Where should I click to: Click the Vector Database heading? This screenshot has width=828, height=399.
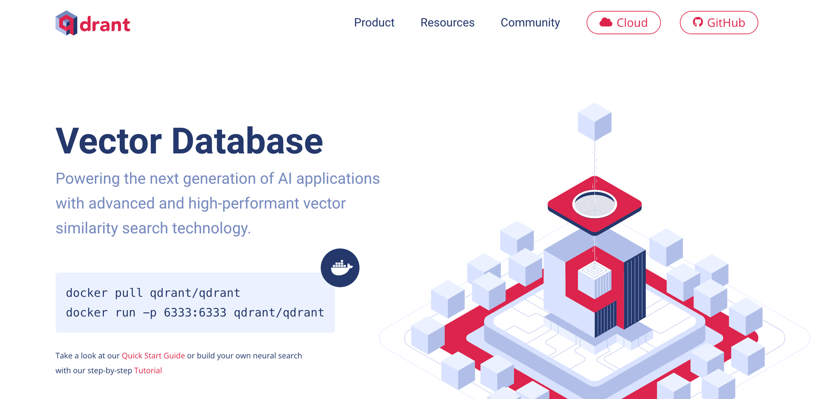pyautogui.click(x=189, y=141)
